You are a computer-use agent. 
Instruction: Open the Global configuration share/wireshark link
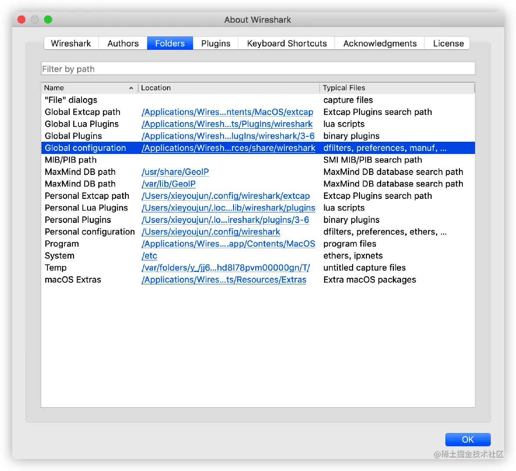point(228,148)
